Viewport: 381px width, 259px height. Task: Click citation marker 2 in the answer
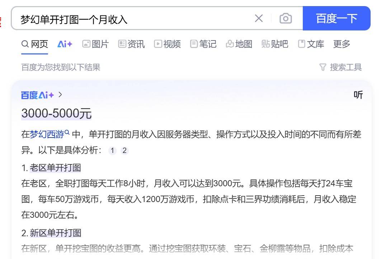[x=124, y=150]
